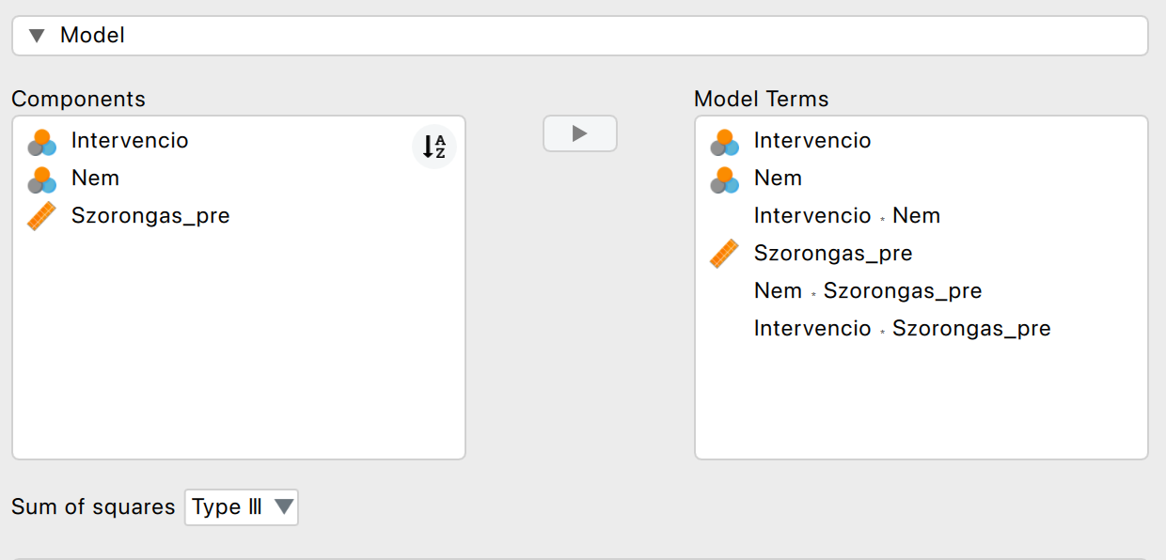1166x560 pixels.
Task: Click scale ruler icon beside Szorongas_pre in Components
Action: (40, 217)
